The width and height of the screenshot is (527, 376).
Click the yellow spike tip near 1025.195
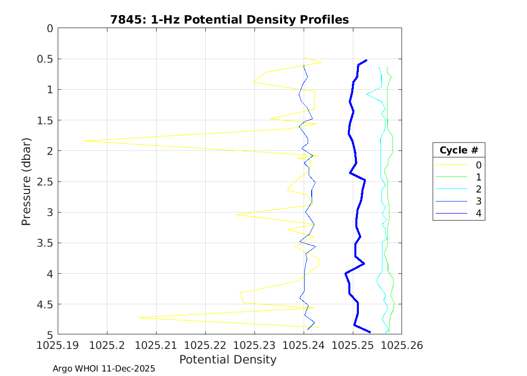[x=85, y=141]
